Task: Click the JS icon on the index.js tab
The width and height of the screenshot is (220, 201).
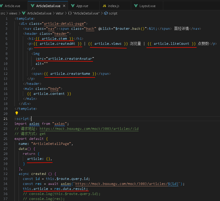Action: point(104,6)
